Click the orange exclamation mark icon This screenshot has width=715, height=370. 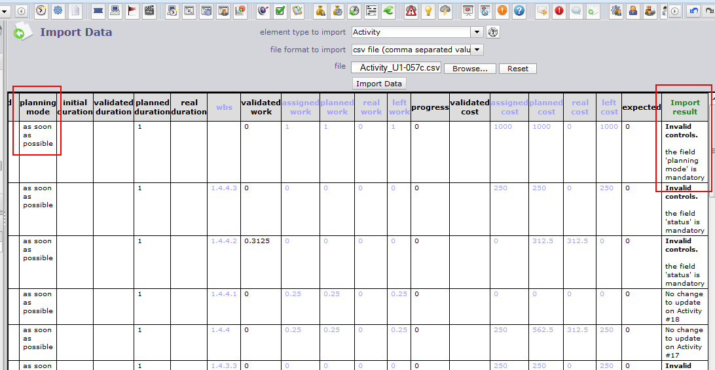pos(502,10)
